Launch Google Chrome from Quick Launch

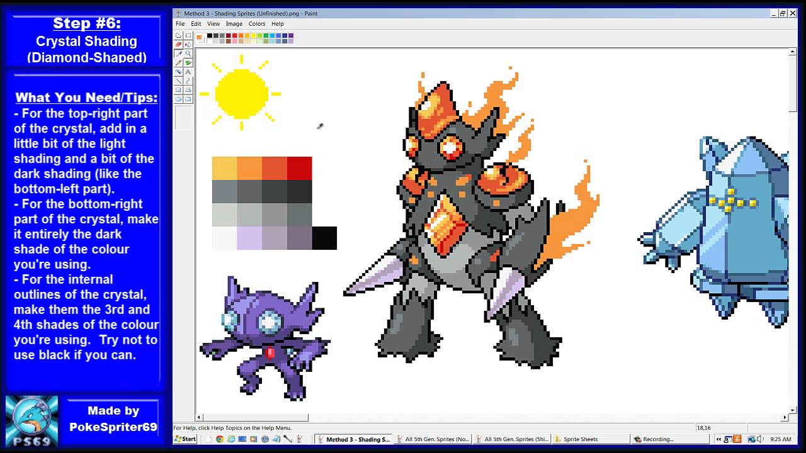(x=220, y=439)
